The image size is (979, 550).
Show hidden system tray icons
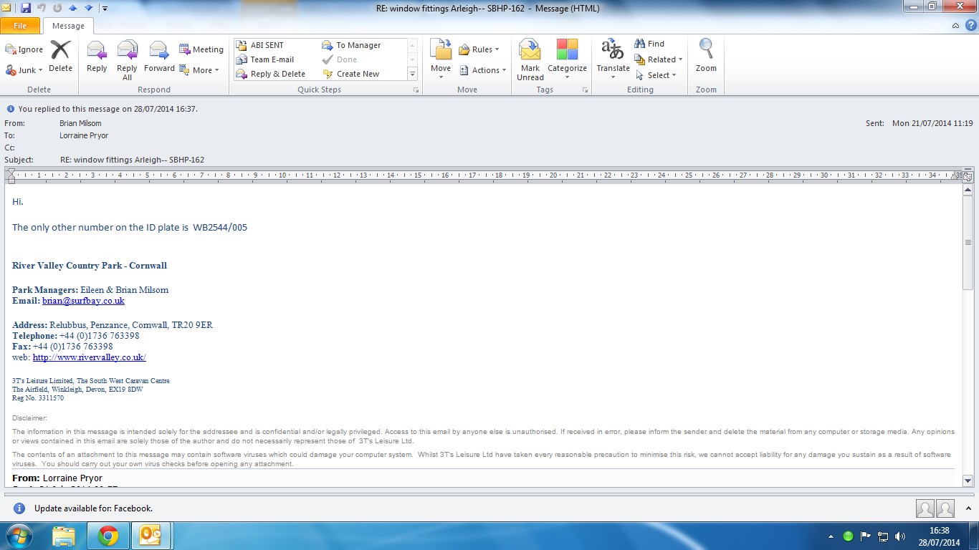point(831,536)
